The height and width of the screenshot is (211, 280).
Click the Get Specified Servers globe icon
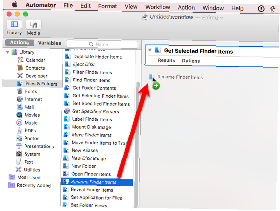[x=67, y=111]
